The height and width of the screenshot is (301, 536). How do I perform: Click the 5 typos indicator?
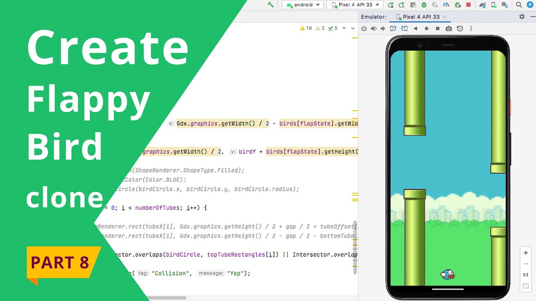333,28
